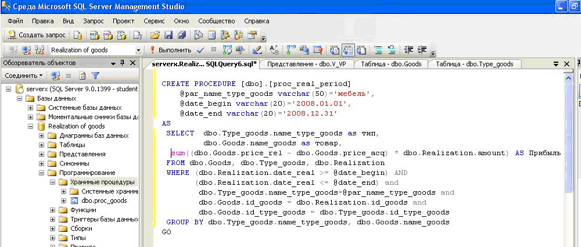Parse the query with the checkmark
Viewport: 581px width, 247px height.
[200, 50]
